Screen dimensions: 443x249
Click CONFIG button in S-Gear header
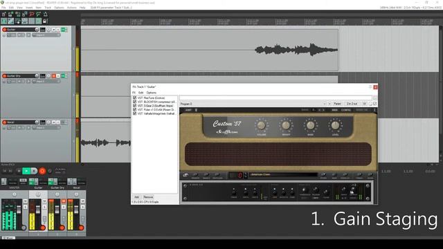346,110
